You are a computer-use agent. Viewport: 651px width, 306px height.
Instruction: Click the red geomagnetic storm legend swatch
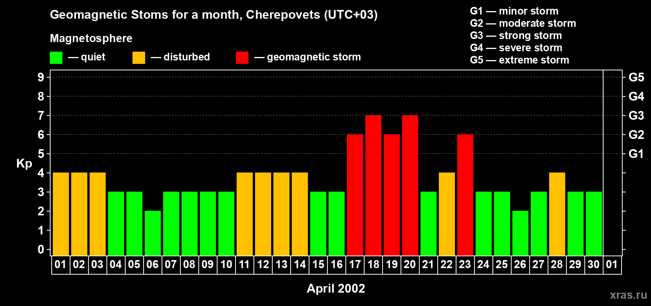pyautogui.click(x=242, y=58)
